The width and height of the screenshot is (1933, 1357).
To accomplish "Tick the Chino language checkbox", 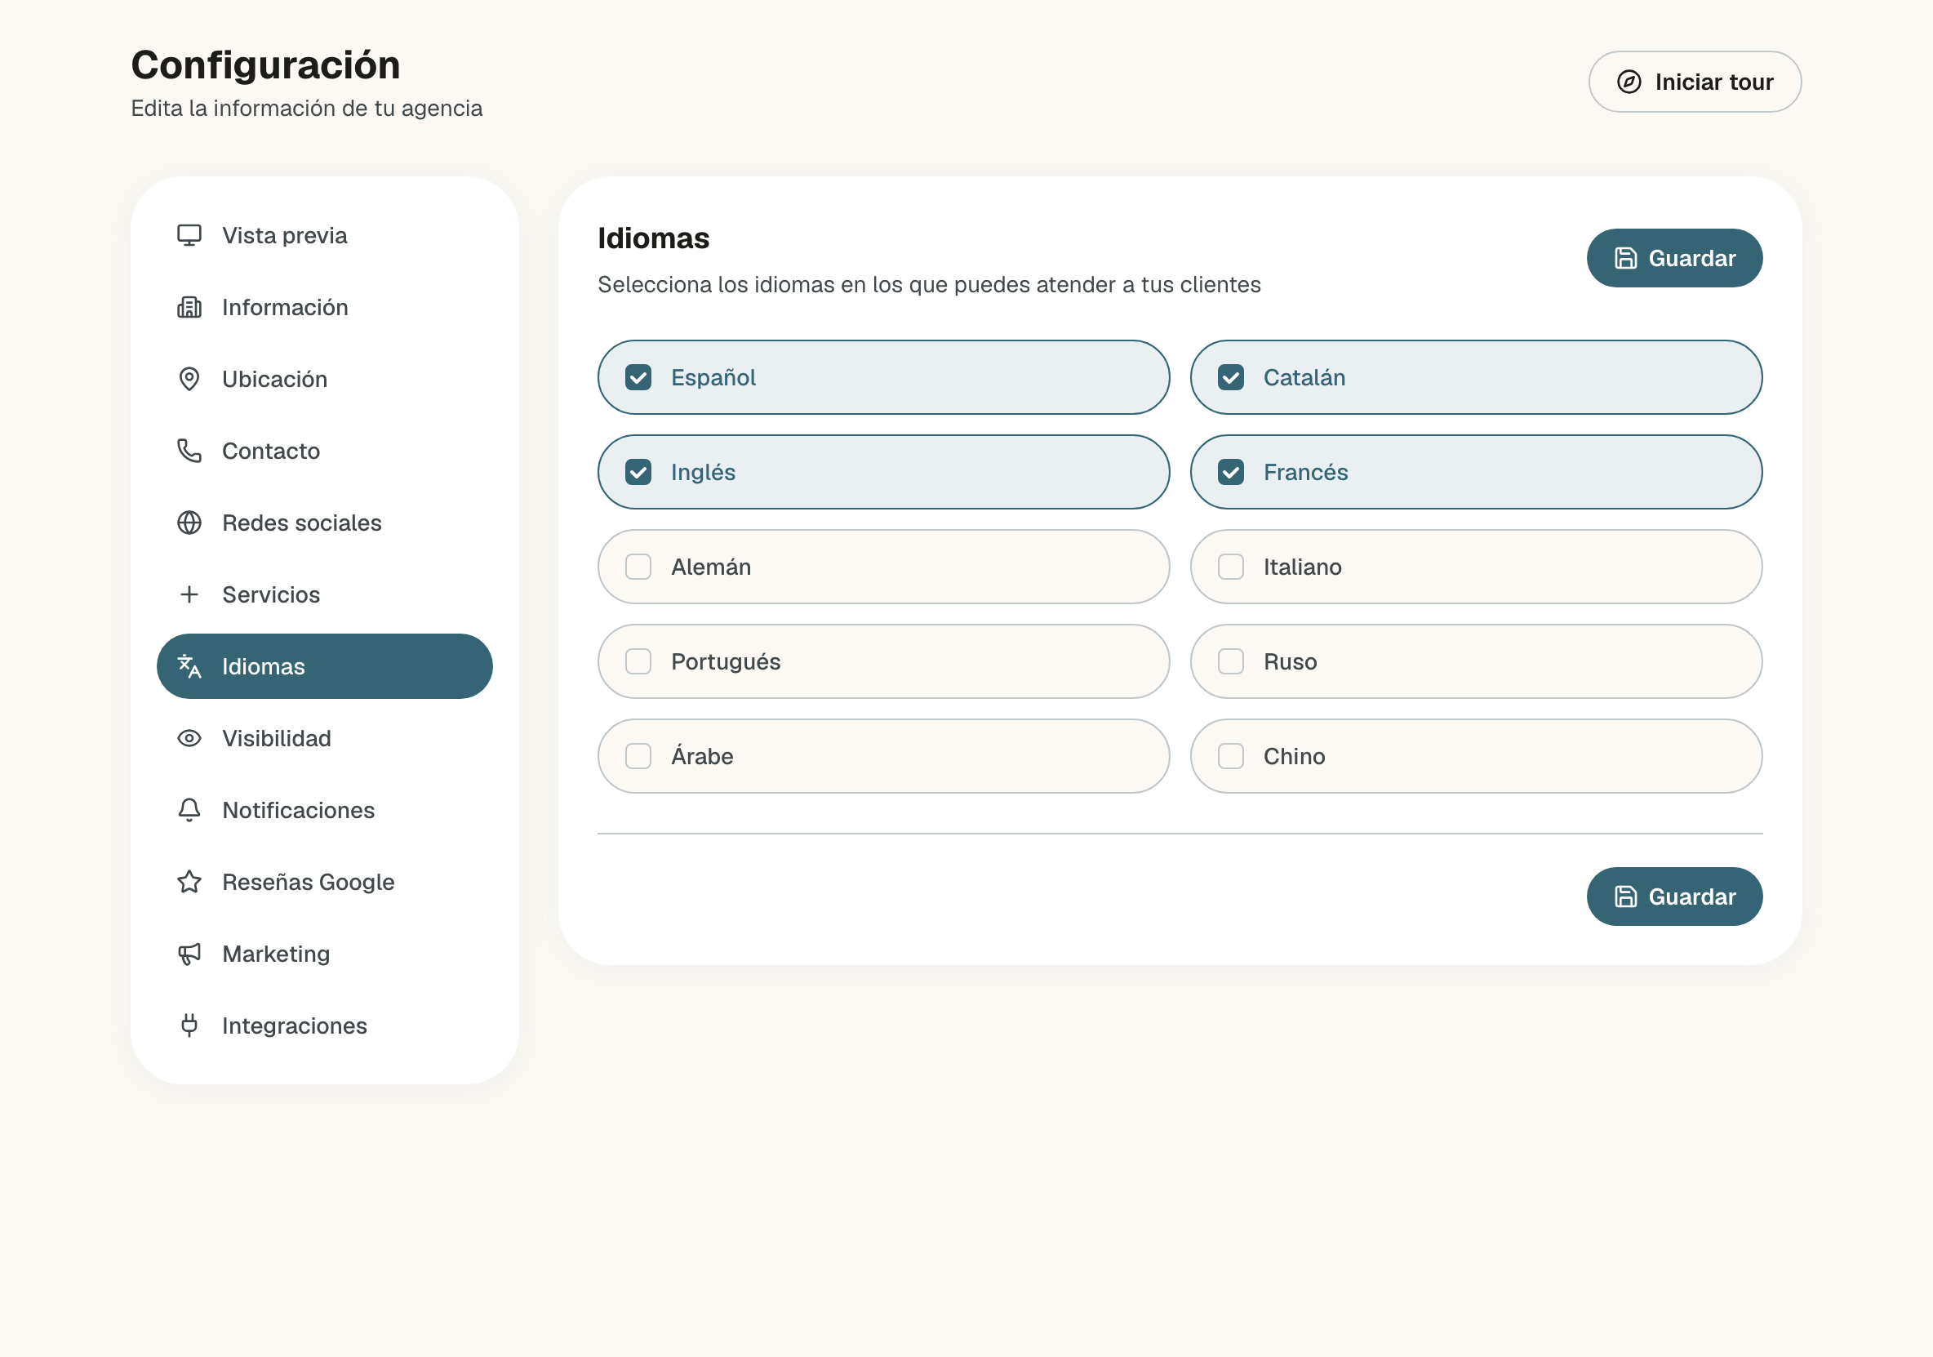I will point(1231,756).
